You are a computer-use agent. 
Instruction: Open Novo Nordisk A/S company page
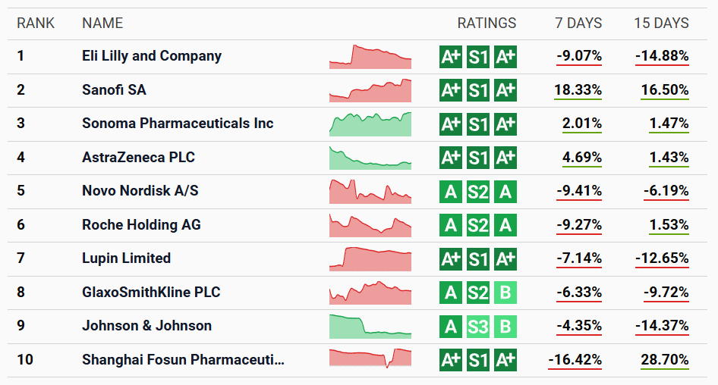point(140,191)
